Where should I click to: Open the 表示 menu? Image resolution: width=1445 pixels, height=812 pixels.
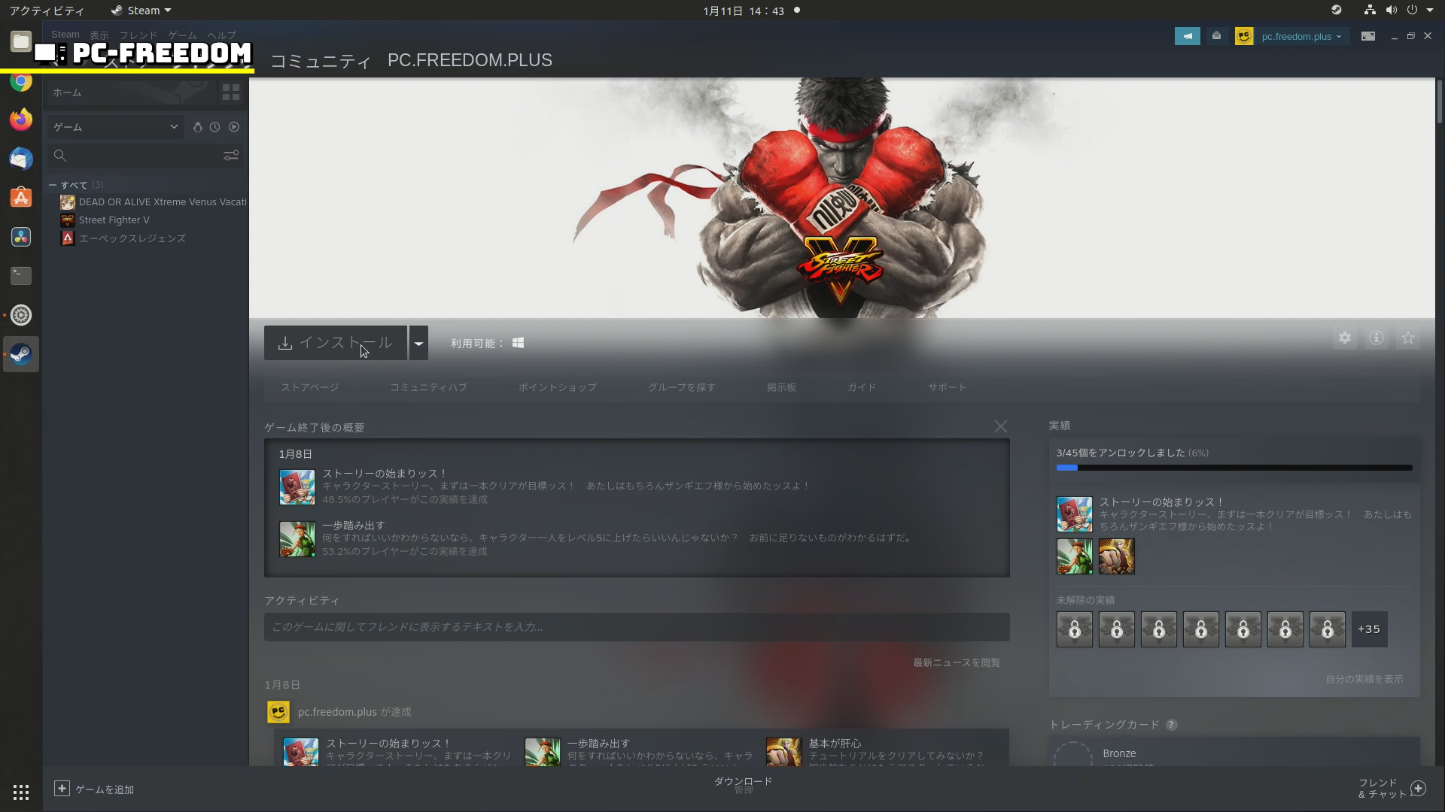[99, 35]
